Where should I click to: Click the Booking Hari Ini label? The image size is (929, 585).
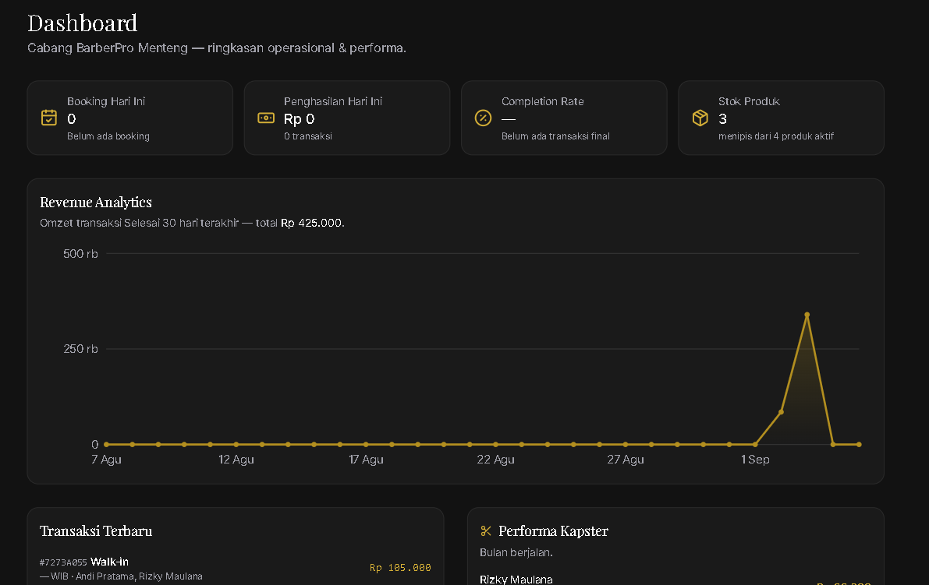click(x=106, y=101)
